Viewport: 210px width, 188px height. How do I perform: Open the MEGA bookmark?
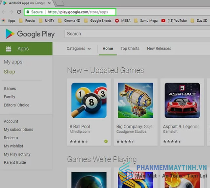[x=122, y=20]
